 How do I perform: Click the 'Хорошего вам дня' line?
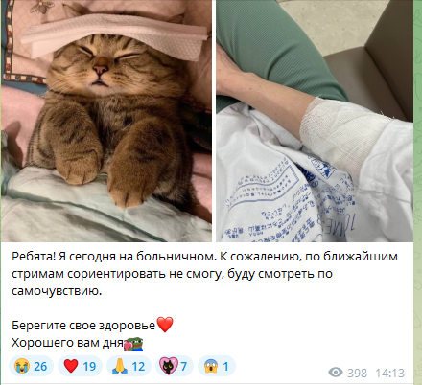point(67,343)
